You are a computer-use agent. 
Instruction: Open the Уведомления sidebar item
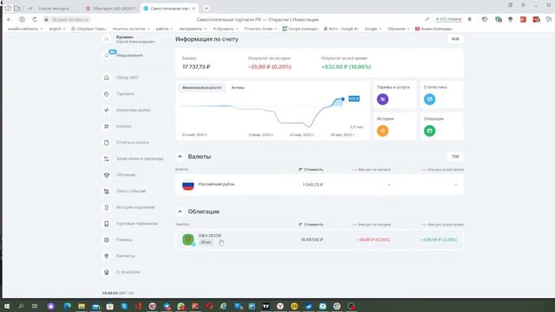point(129,55)
